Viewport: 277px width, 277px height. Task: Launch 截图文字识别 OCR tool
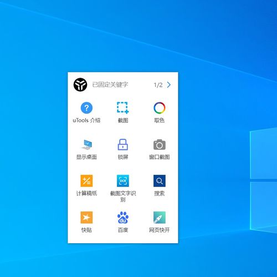123,181
